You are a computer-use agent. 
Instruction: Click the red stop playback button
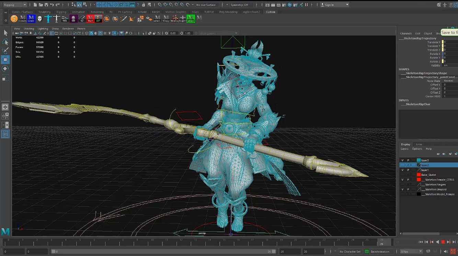(443, 242)
